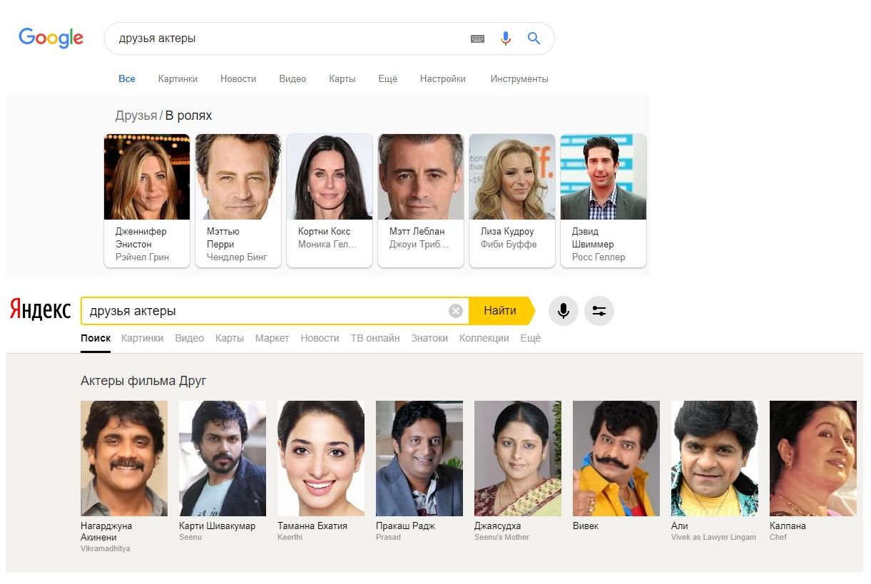Expand Yandex Ещё menu
This screenshot has width=871, height=584.
click(531, 338)
